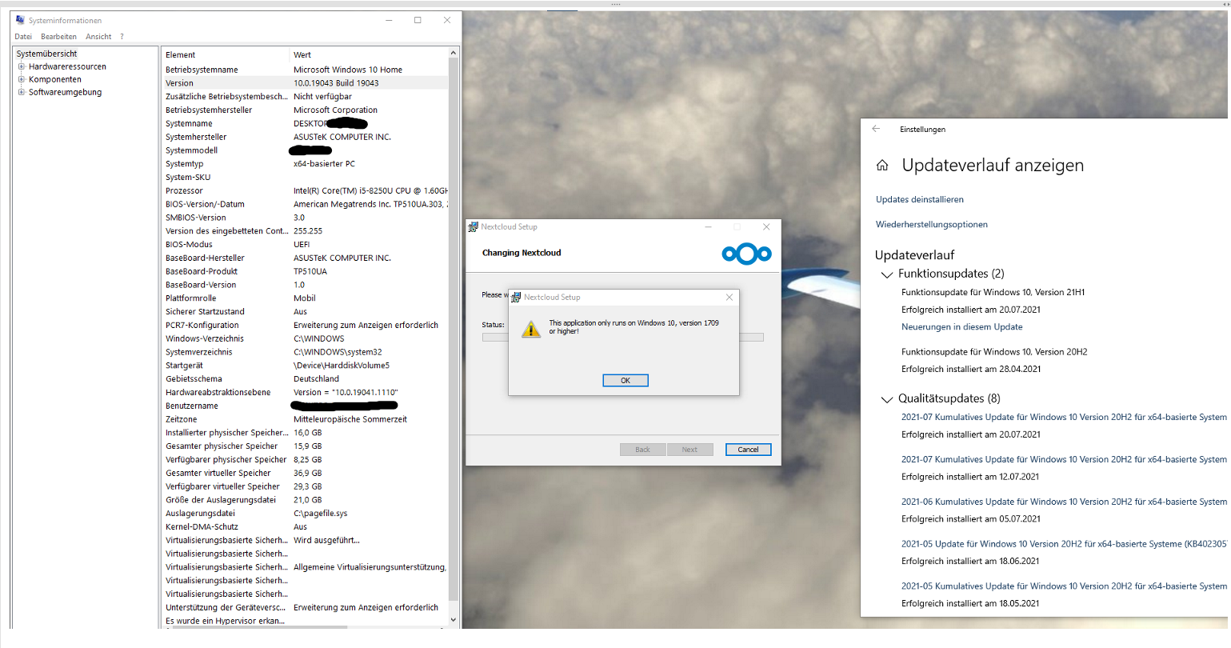
Task: Open the ? help menu
Action: pos(122,37)
